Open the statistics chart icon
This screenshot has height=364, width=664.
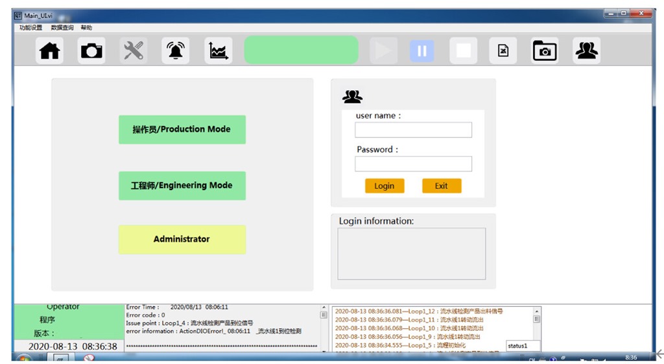[x=218, y=51]
